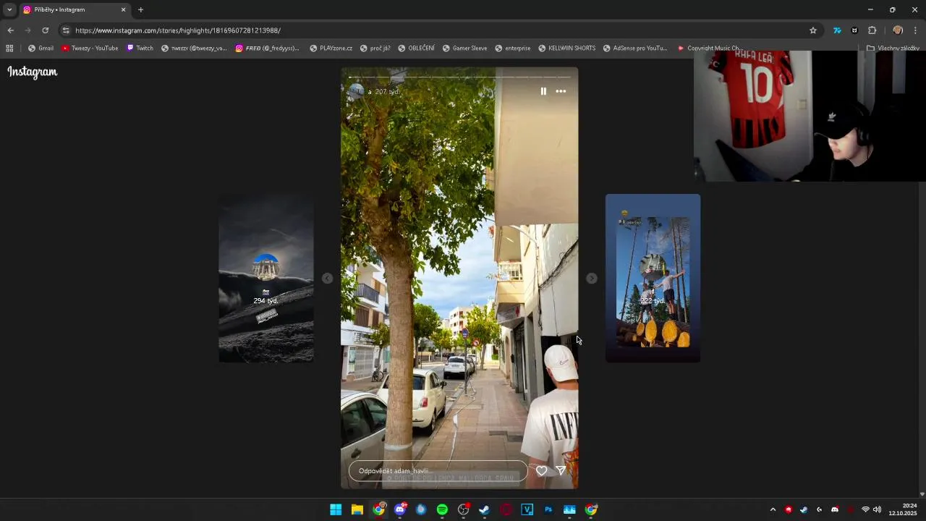
Task: Open the apps grid in bookmarks bar
Action: [9, 48]
